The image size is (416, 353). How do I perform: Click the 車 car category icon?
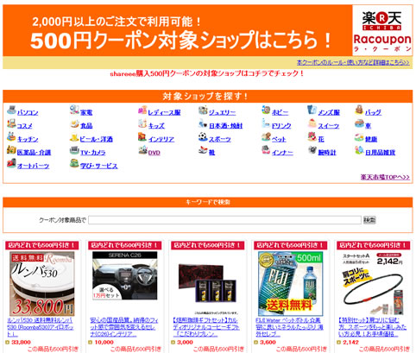(359, 123)
